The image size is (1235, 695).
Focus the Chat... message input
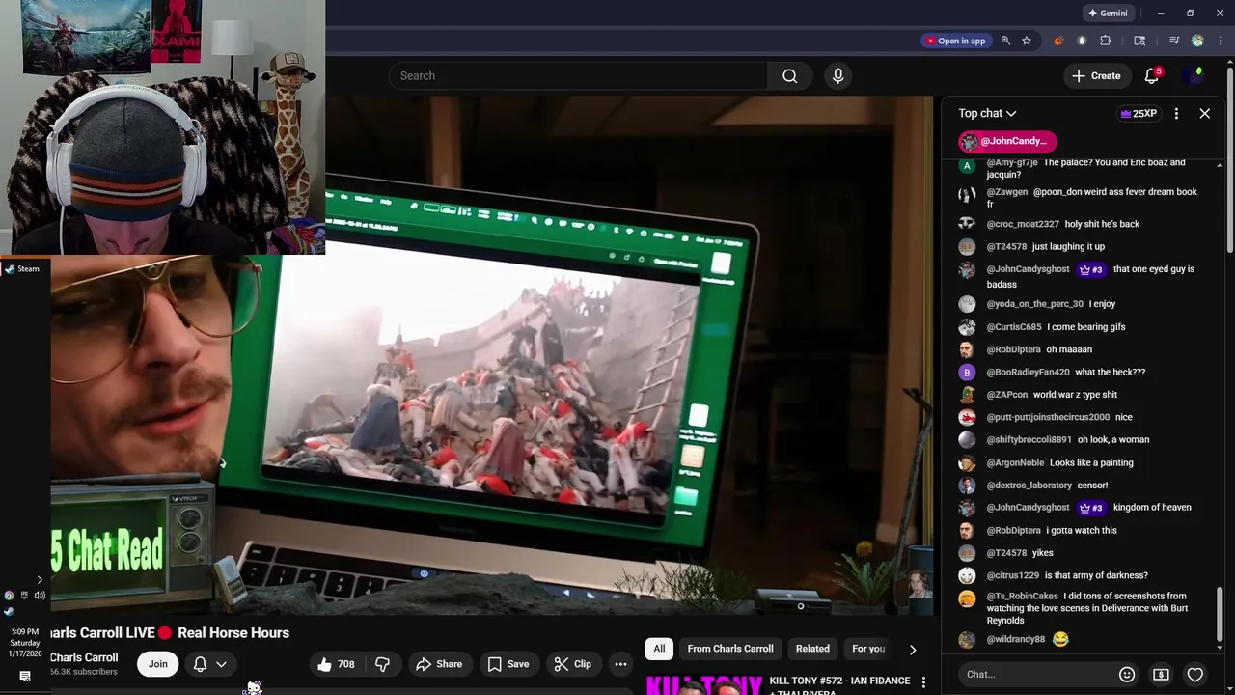coord(1032,675)
